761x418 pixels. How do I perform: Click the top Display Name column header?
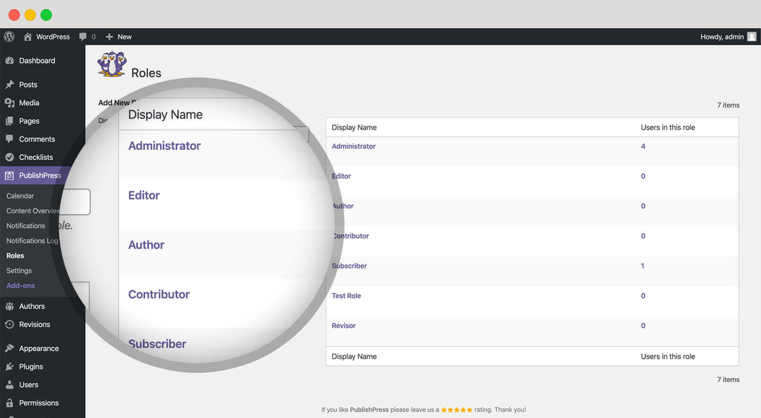pos(354,127)
